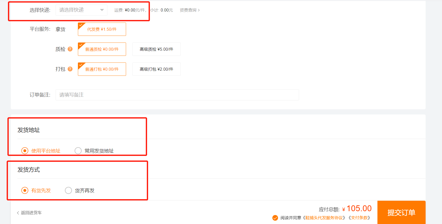Click the order remarks input field
This screenshot has width=442, height=224.
(177, 95)
